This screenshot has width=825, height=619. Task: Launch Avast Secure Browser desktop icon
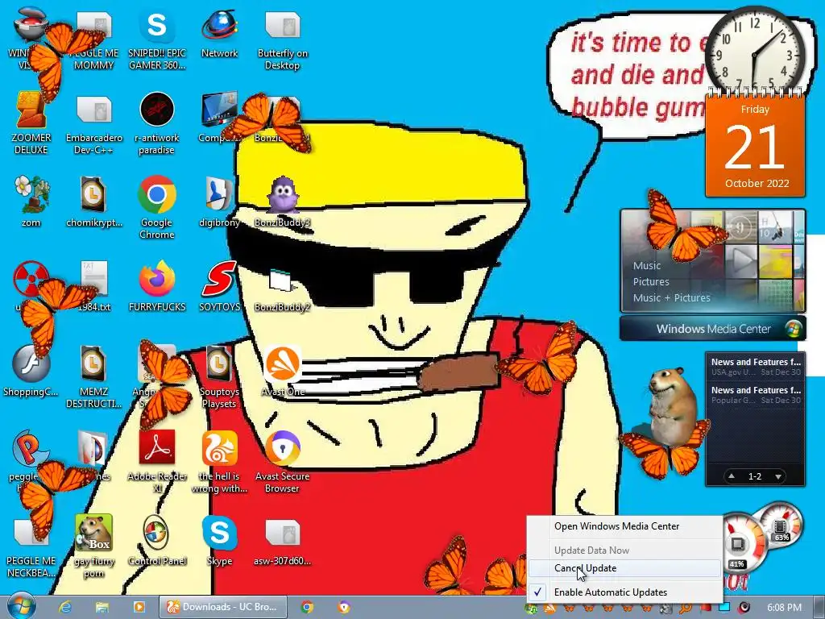point(283,460)
